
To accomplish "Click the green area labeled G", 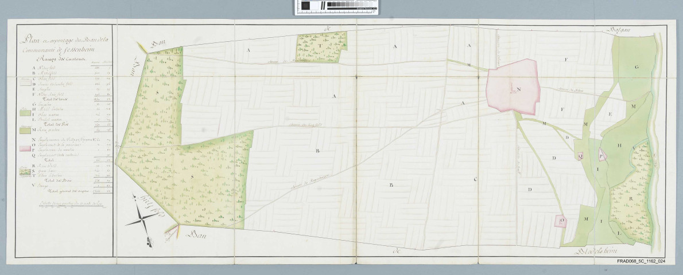I will (636, 68).
